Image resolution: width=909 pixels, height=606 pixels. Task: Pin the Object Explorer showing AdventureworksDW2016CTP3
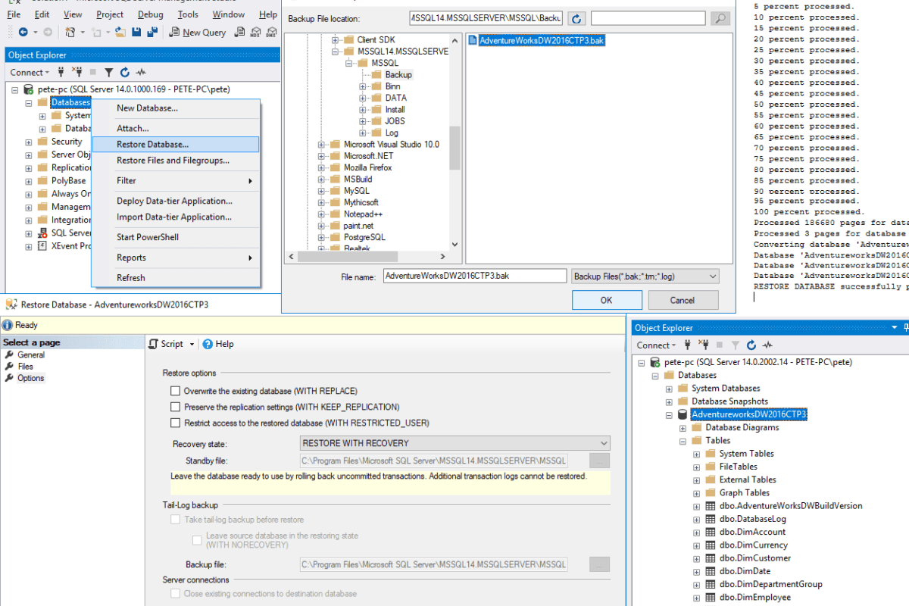905,328
